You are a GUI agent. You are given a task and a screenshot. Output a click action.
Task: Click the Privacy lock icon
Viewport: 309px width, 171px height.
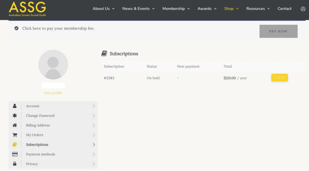point(15,164)
